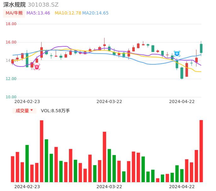Click the 10.00 price axis label
Screen dimensions: 216x191
pos(11,97)
